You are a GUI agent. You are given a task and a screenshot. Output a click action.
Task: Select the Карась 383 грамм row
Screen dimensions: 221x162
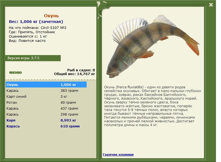tap(46, 91)
